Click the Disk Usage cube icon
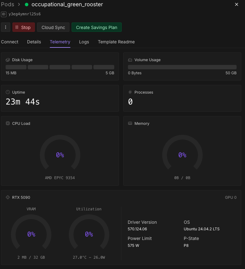 pyautogui.click(x=8, y=60)
